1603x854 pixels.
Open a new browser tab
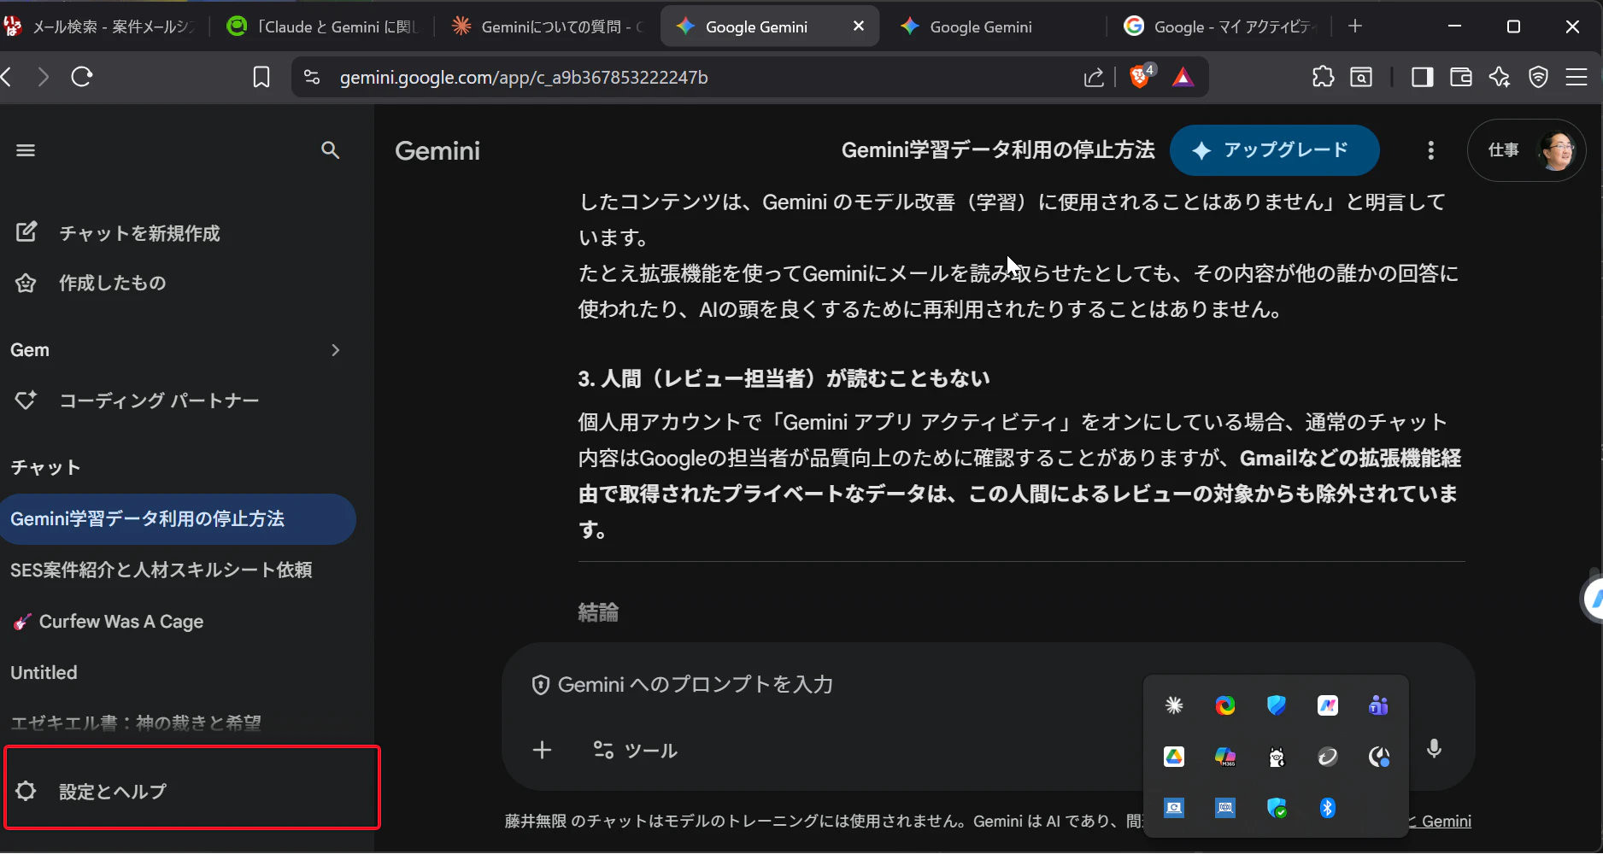pyautogui.click(x=1355, y=26)
